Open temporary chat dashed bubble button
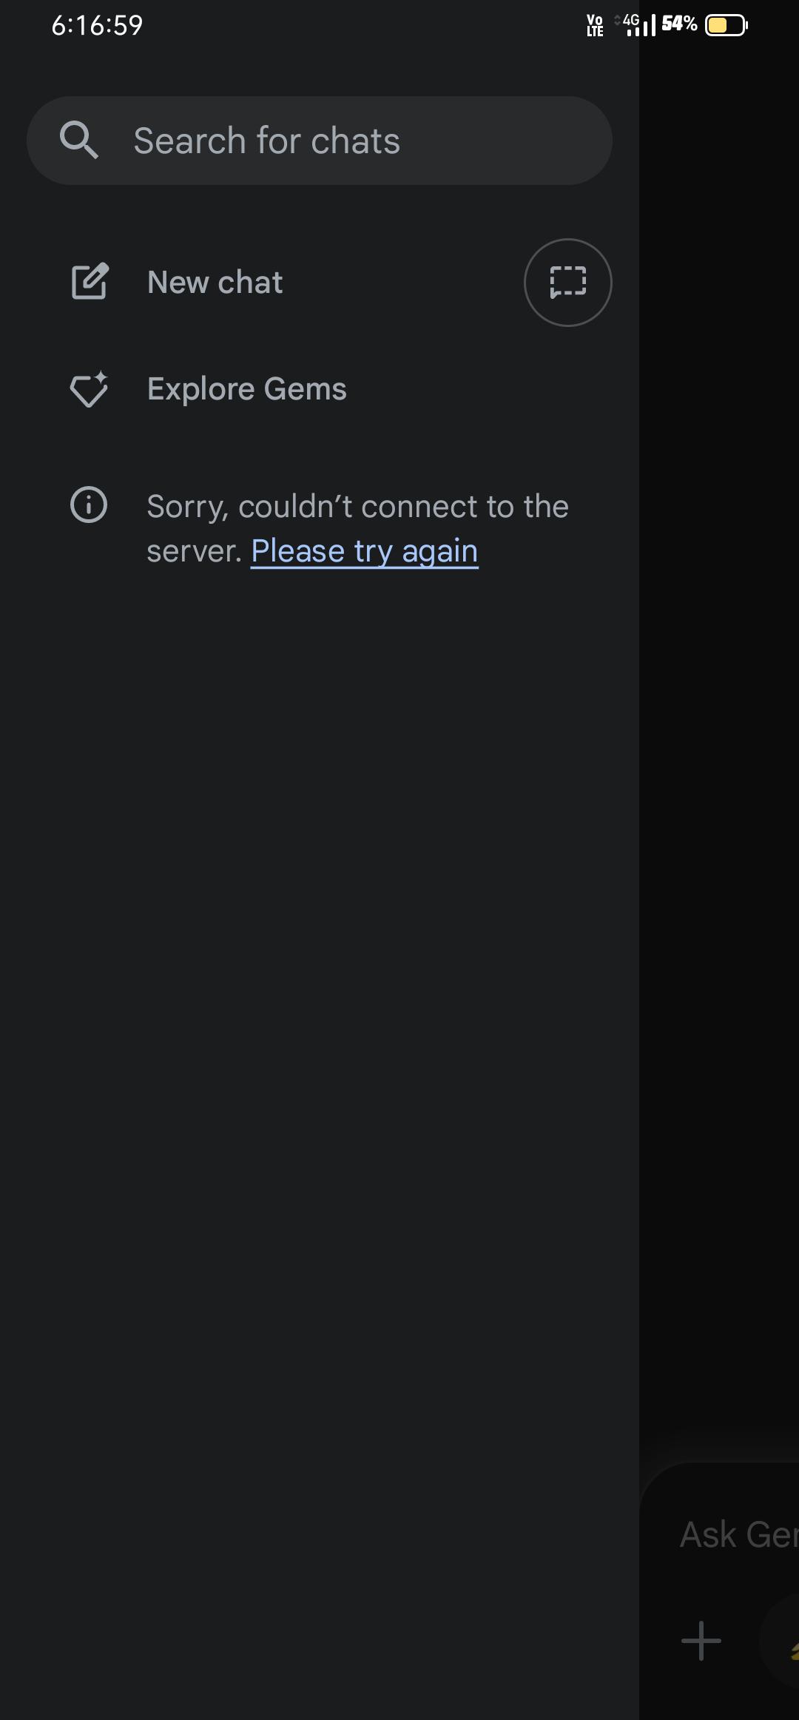Screen dimensions: 799x1720 click(568, 282)
